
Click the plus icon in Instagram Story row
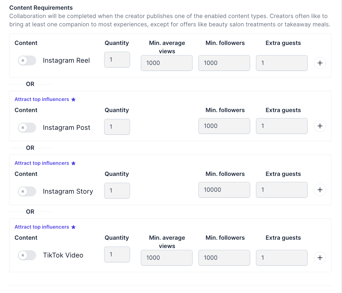click(320, 190)
